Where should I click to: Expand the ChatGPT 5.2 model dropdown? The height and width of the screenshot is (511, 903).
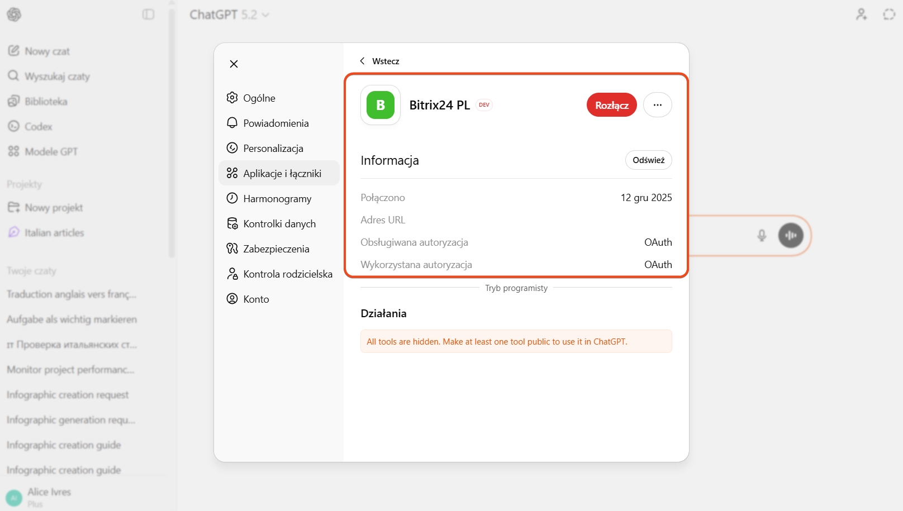(x=229, y=15)
